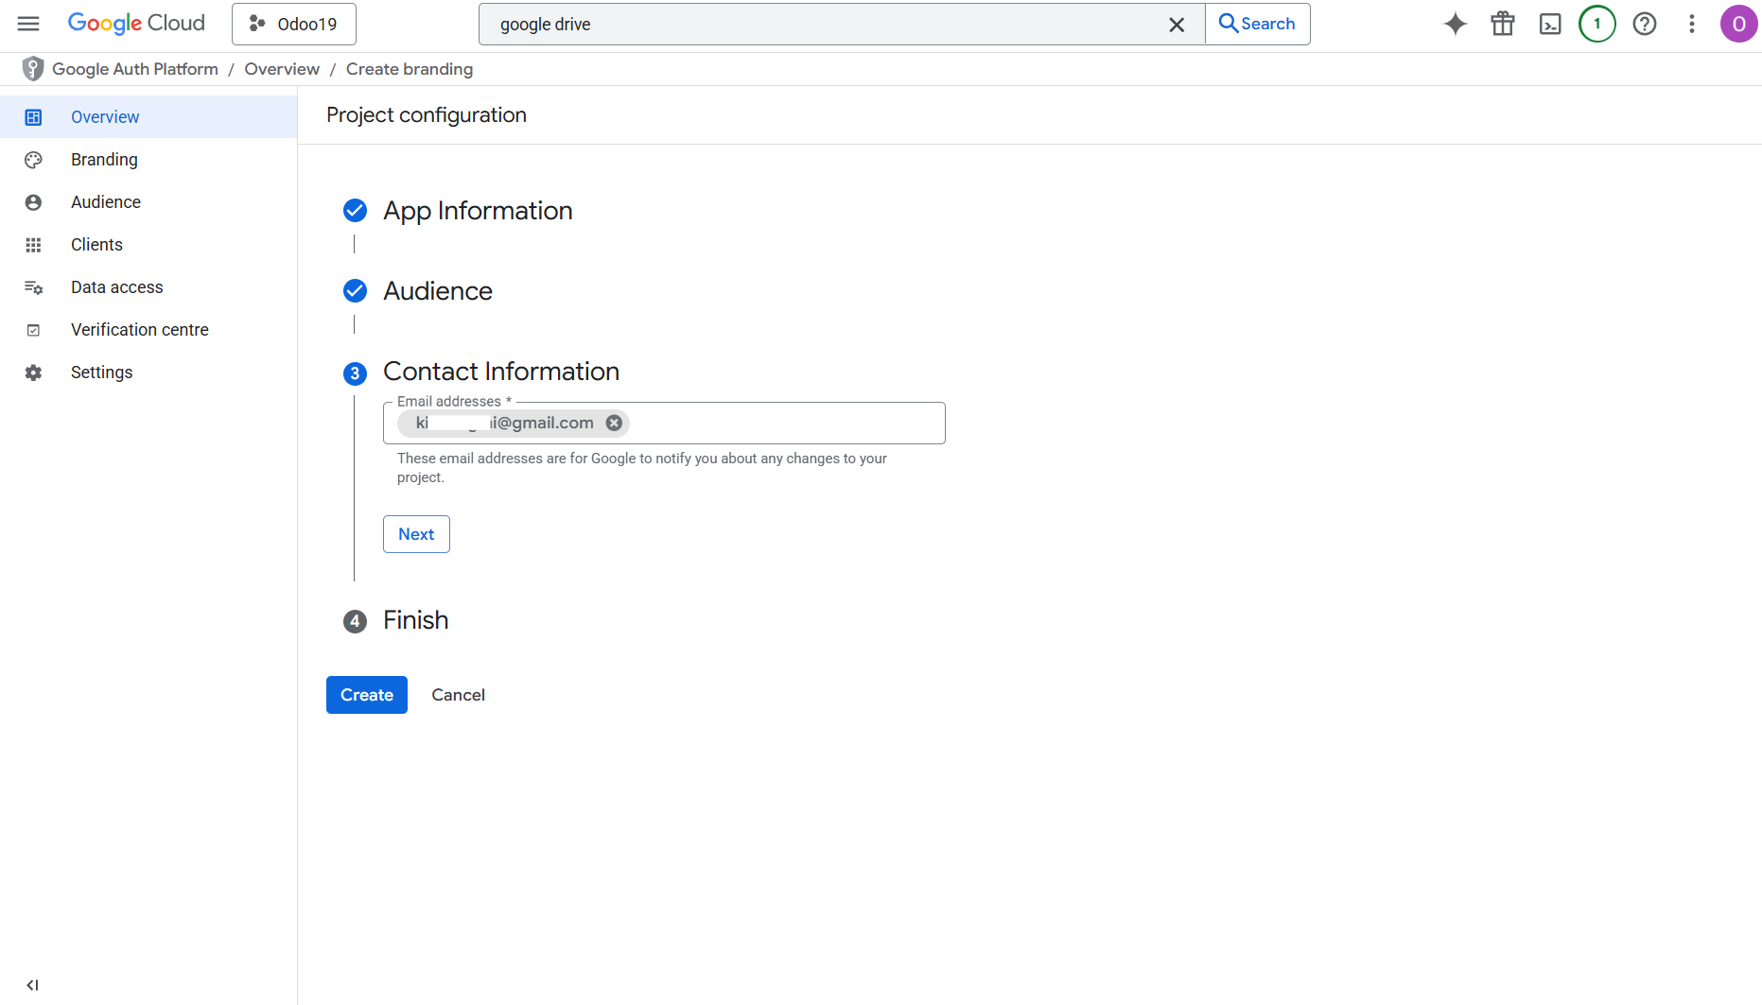Open the three-dot more options menu
Image resolution: width=1762 pixels, height=1005 pixels.
coord(1691,24)
